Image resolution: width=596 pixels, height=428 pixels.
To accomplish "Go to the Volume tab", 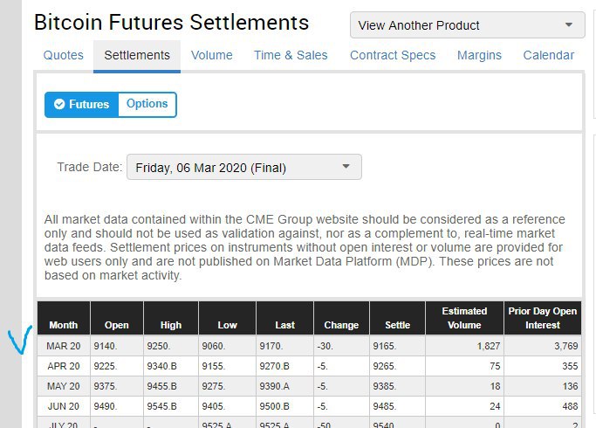I will click(212, 55).
